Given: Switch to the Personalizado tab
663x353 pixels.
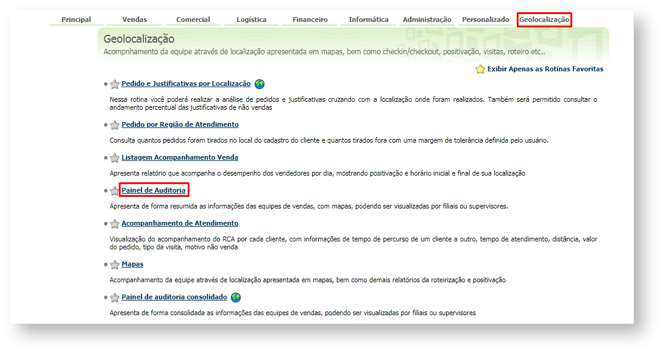Looking at the screenshot, I should (486, 20).
